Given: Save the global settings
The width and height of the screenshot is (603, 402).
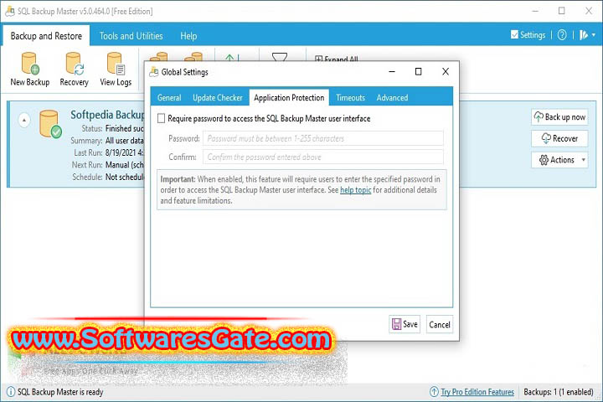Looking at the screenshot, I should tap(405, 324).
